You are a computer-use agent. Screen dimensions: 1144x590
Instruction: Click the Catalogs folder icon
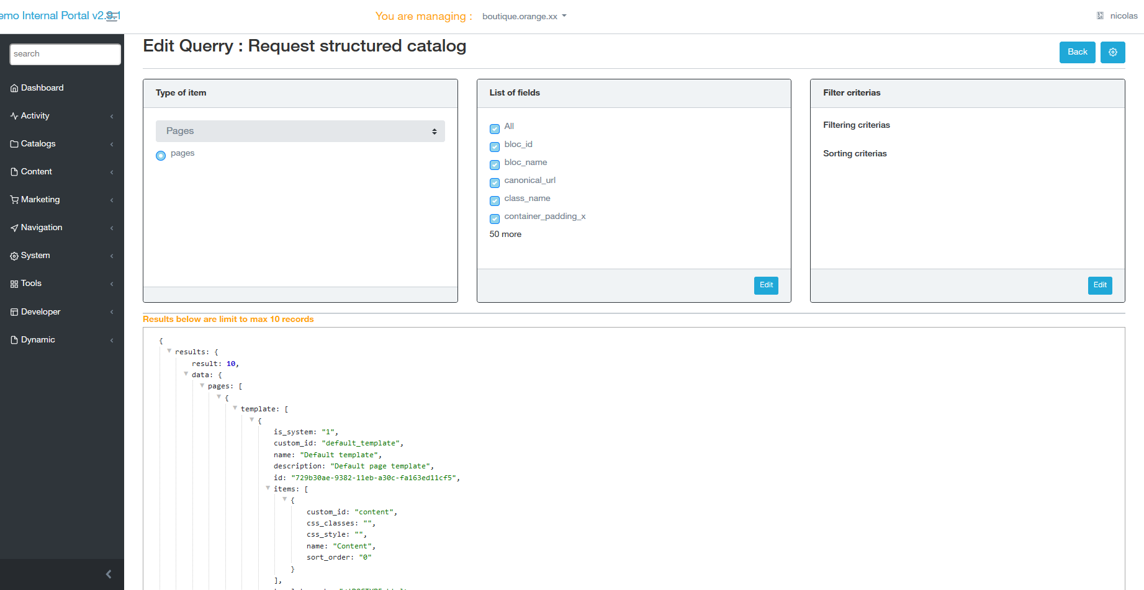tap(14, 144)
